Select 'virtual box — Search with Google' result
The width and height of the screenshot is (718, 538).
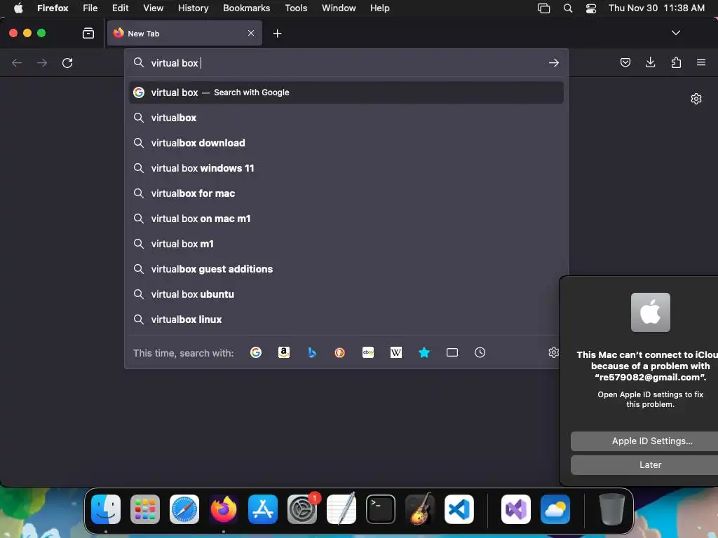tap(346, 92)
